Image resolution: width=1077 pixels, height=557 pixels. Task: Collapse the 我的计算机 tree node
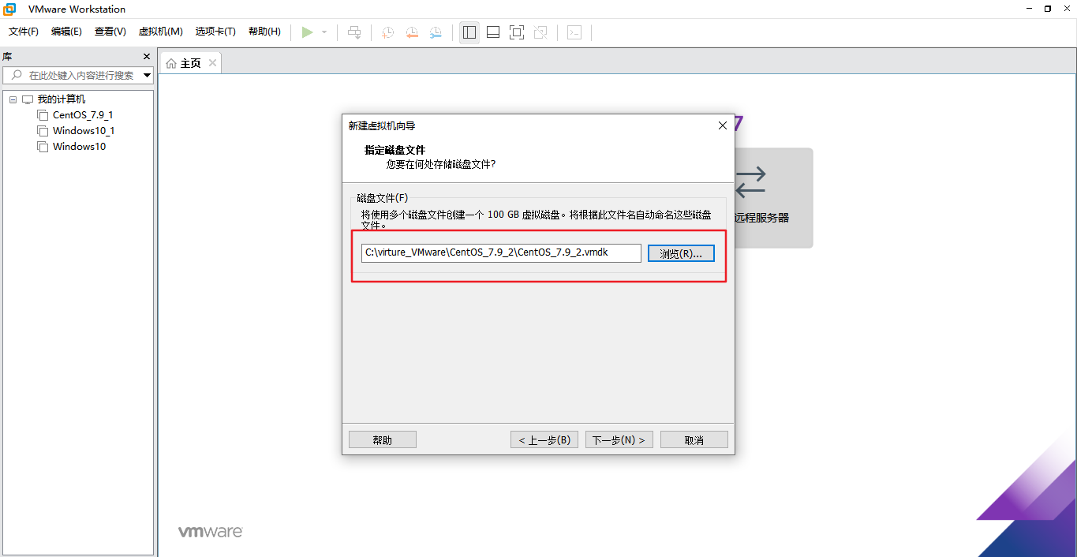click(12, 99)
